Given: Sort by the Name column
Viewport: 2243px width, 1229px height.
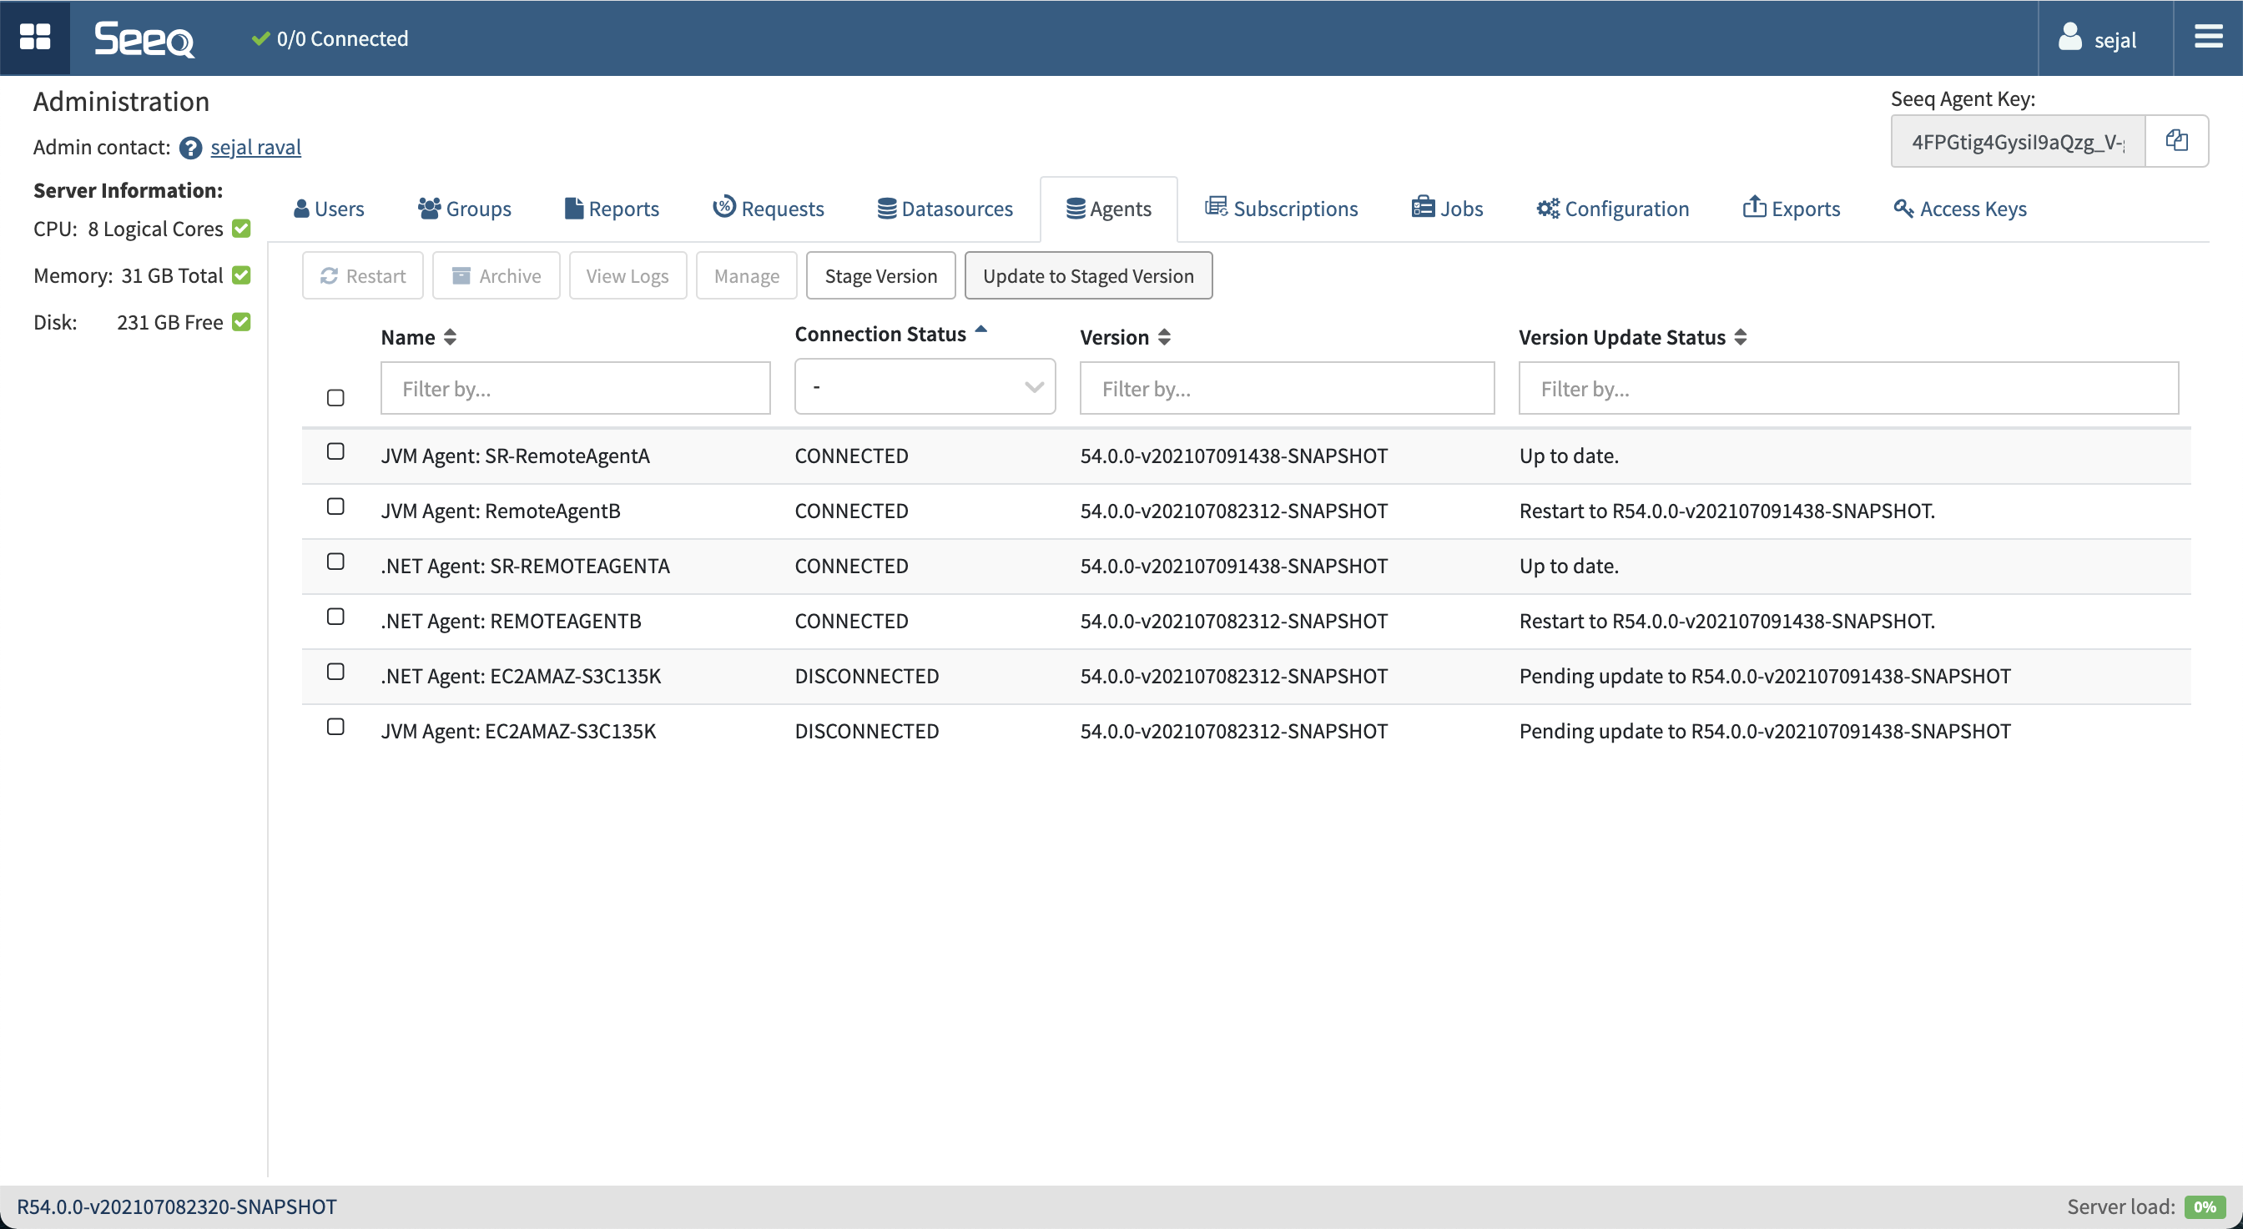Looking at the screenshot, I should pyautogui.click(x=418, y=338).
